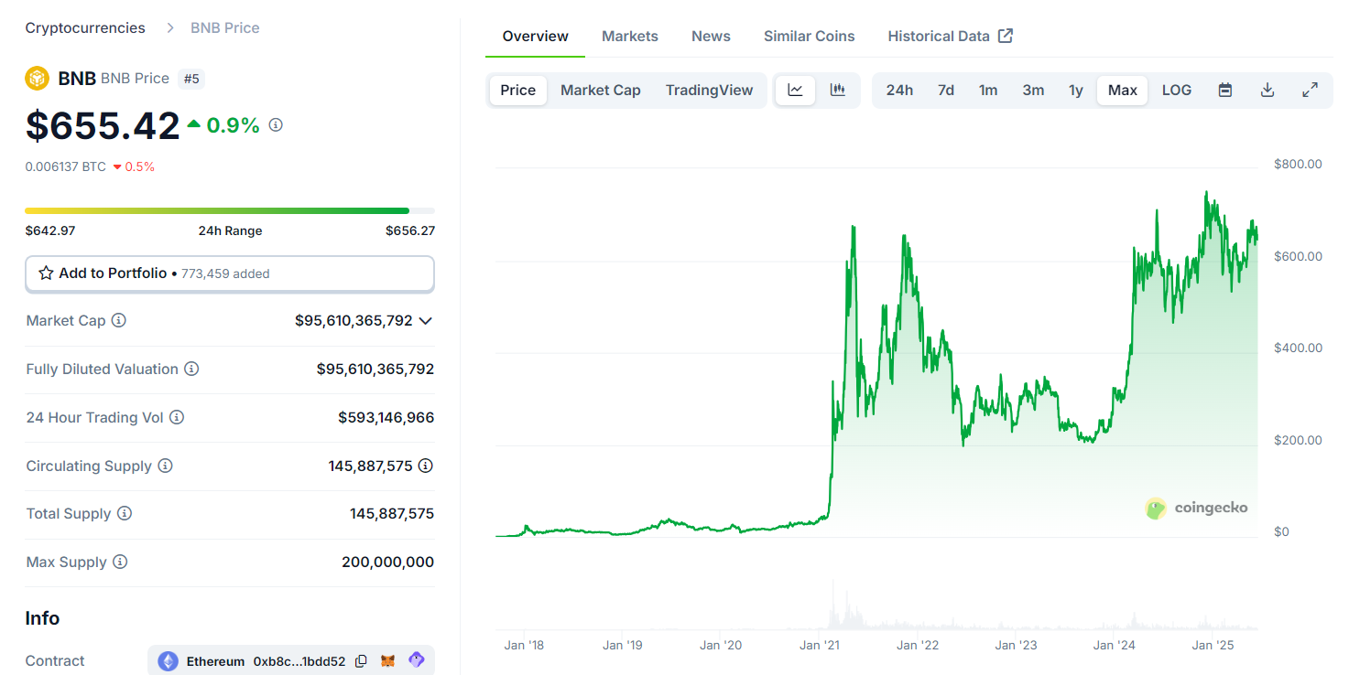Switch to the line chart view icon
Viewport: 1349px width, 675px height.
[x=795, y=91]
